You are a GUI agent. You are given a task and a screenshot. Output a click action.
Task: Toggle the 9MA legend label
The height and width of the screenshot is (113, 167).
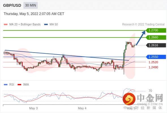pos(26,85)
